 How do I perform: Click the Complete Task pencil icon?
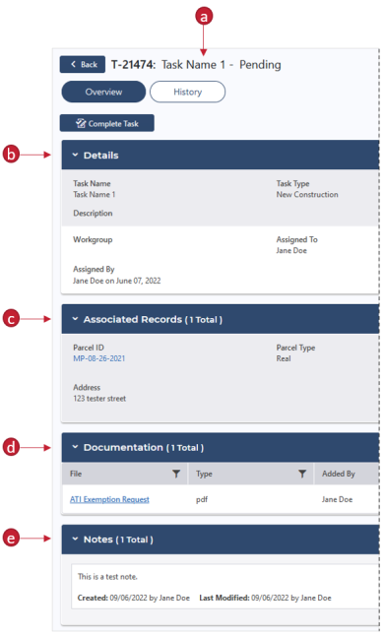click(81, 123)
